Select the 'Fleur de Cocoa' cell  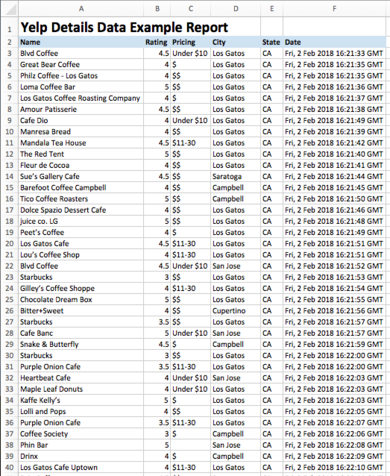tap(81, 165)
